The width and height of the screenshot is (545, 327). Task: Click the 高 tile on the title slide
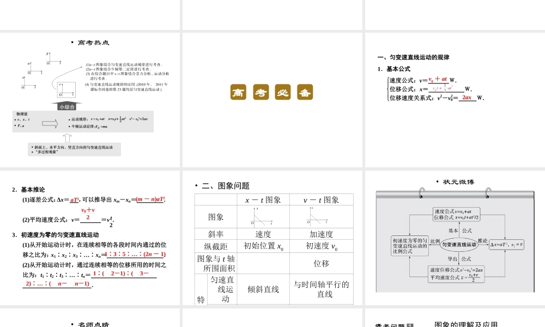(238, 92)
